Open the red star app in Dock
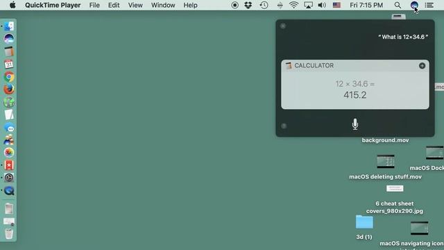 point(9,165)
